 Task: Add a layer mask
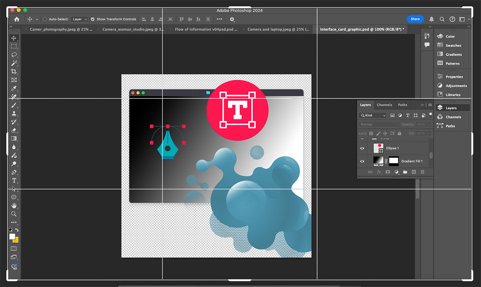(x=388, y=172)
